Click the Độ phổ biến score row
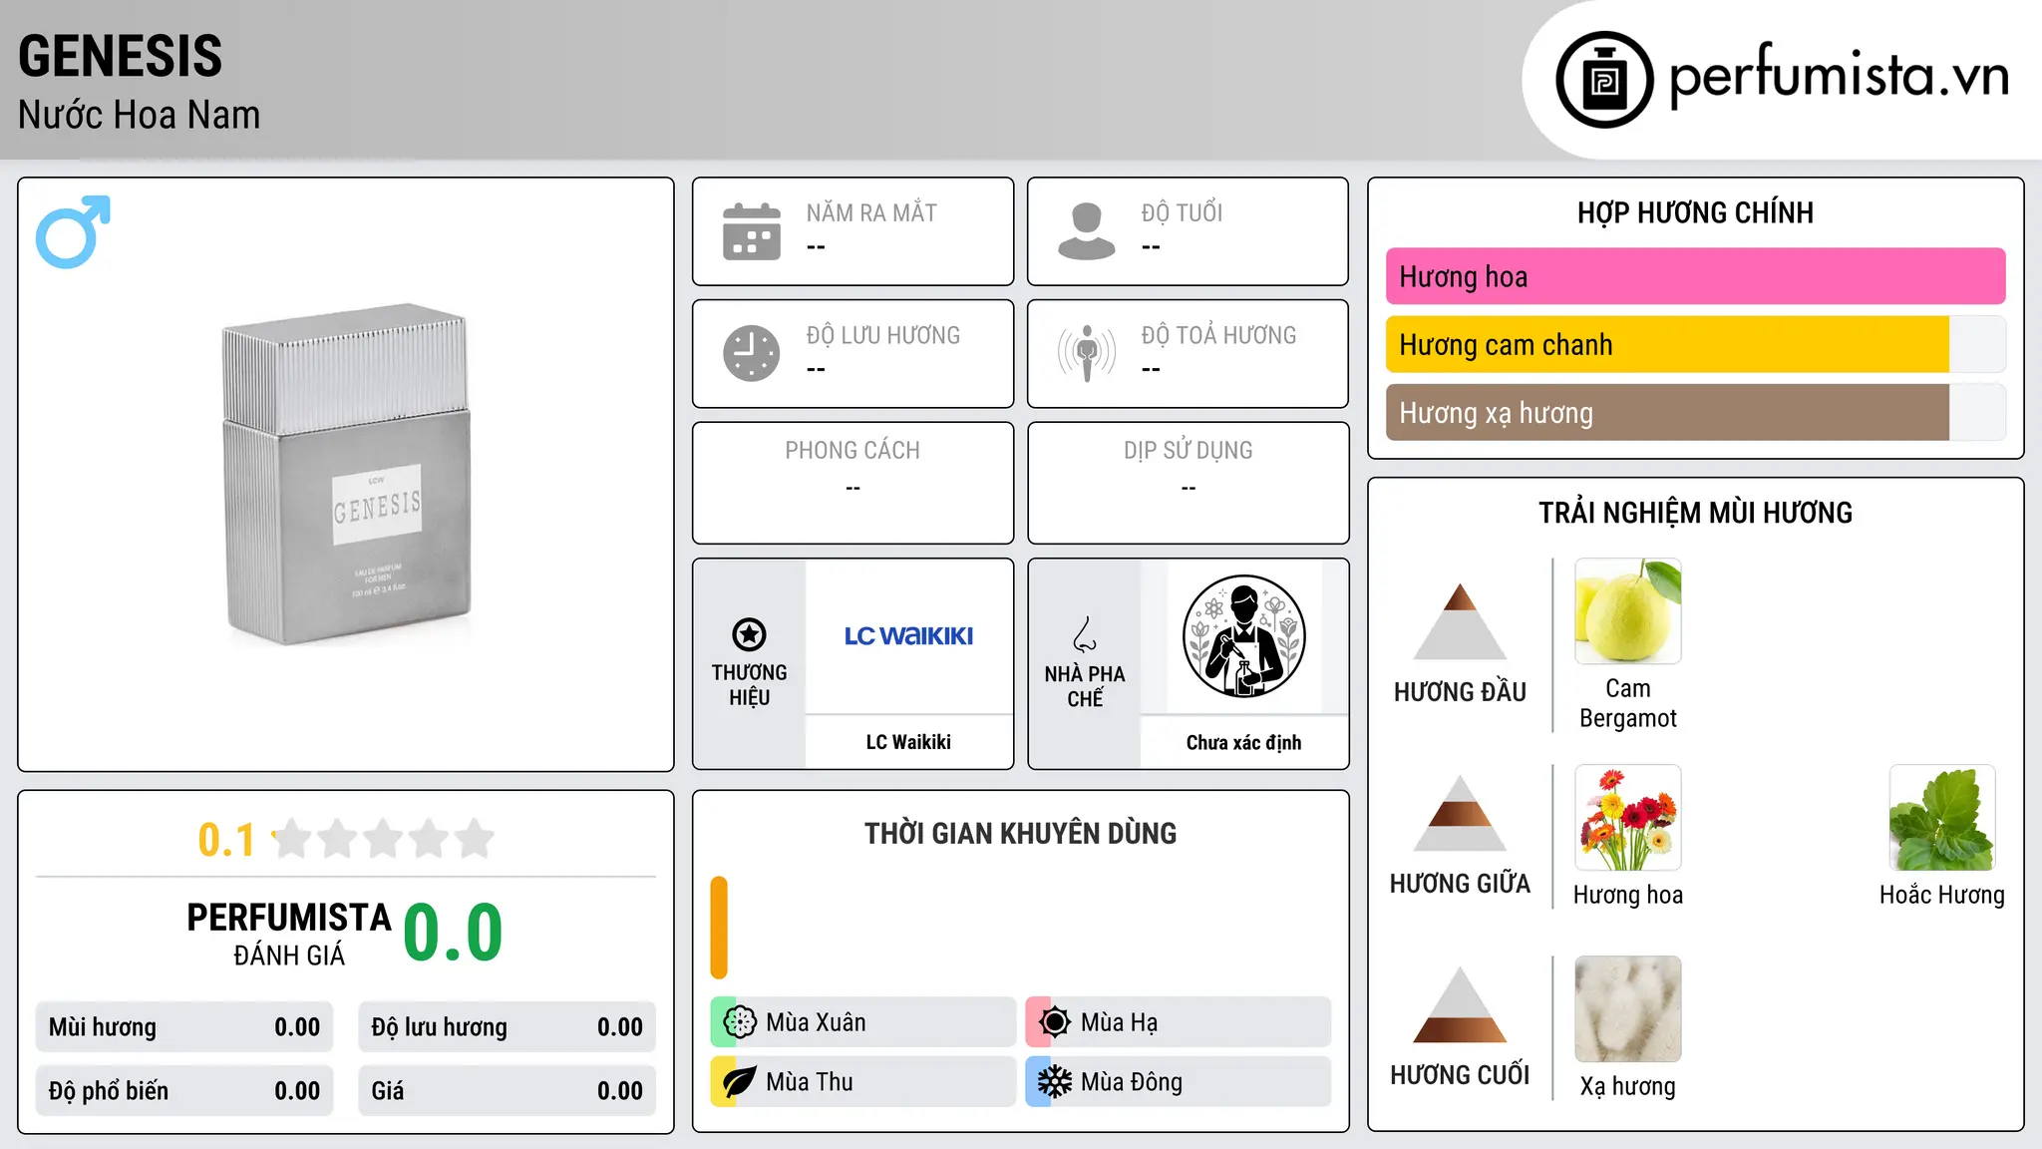Viewport: 2042px width, 1149px height. (x=184, y=1091)
